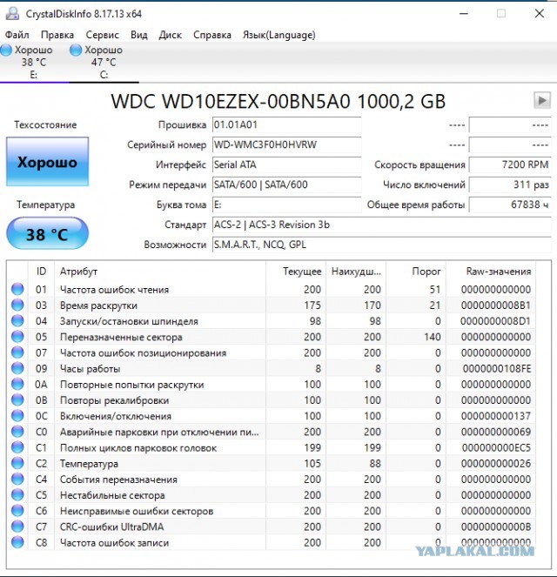This screenshot has height=577, width=557.
Task: Click status orb of attribute C1
Action: point(17,447)
